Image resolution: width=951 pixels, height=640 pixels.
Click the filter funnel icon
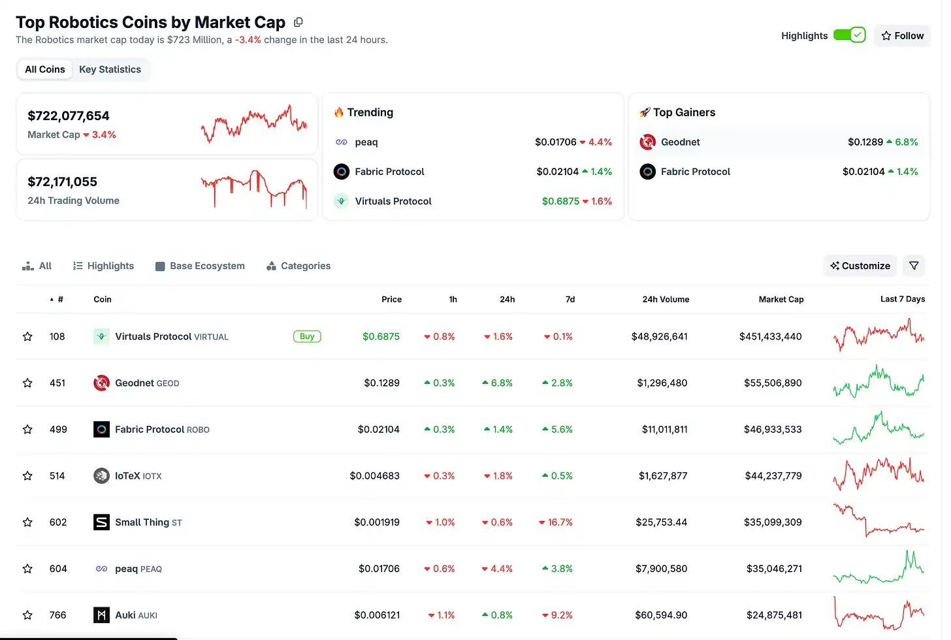(914, 266)
